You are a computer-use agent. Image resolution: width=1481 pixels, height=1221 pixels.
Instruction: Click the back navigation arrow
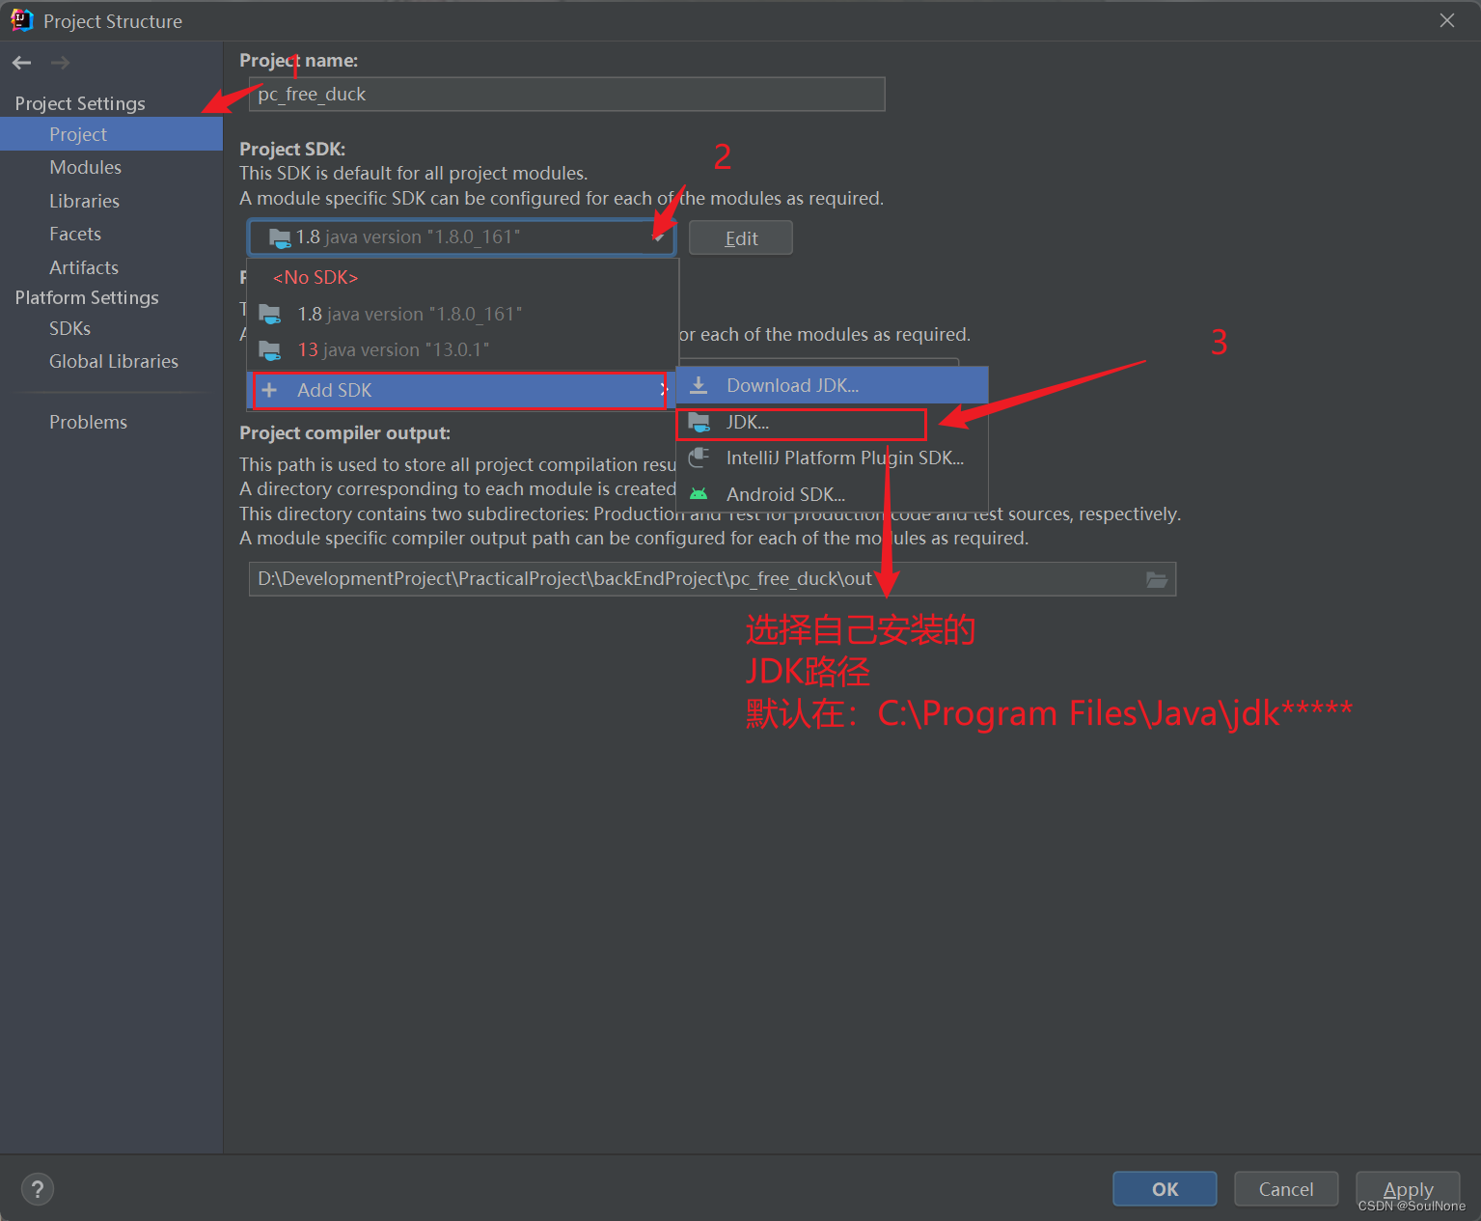tap(22, 63)
